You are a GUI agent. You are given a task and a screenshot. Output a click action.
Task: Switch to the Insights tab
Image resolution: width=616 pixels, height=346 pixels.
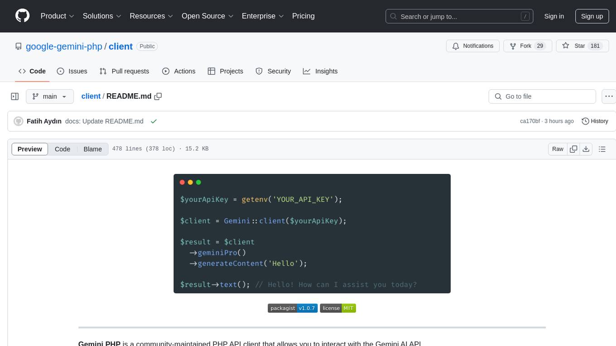(x=320, y=71)
